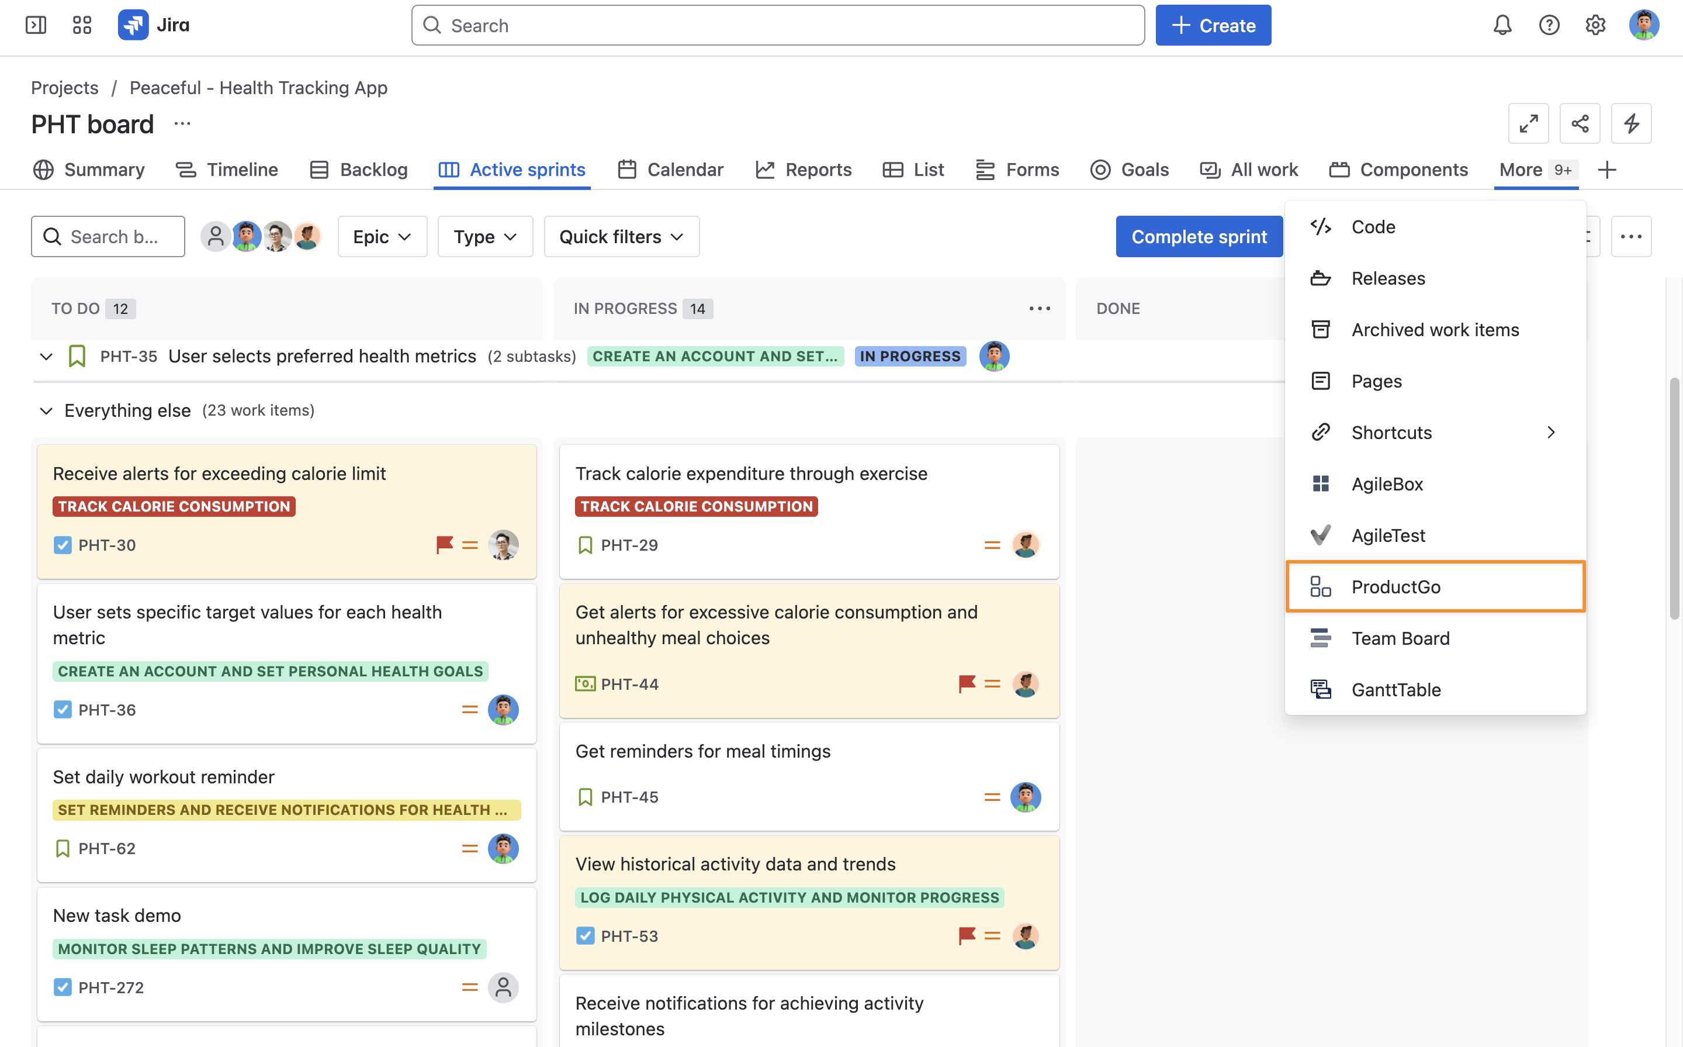Click the Create button

1213,26
